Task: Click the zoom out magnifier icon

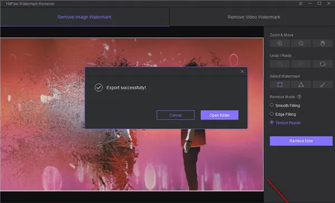Action: click(301, 43)
